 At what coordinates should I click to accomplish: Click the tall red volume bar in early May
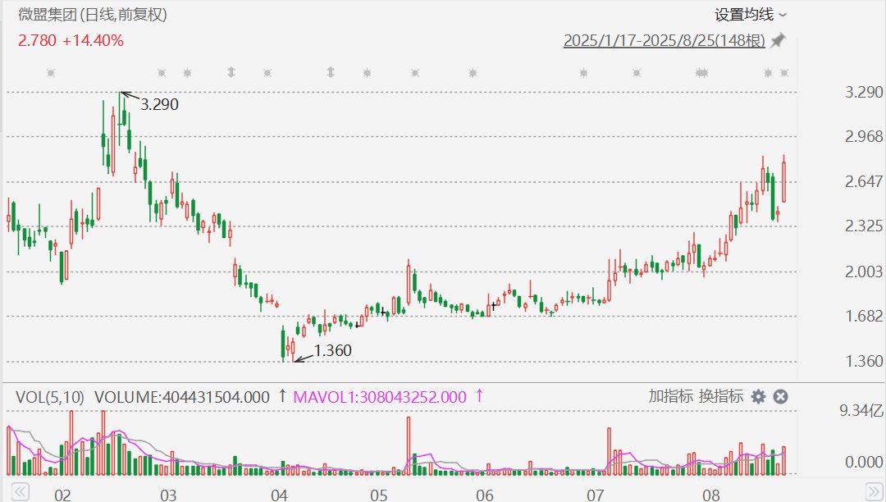tap(409, 445)
